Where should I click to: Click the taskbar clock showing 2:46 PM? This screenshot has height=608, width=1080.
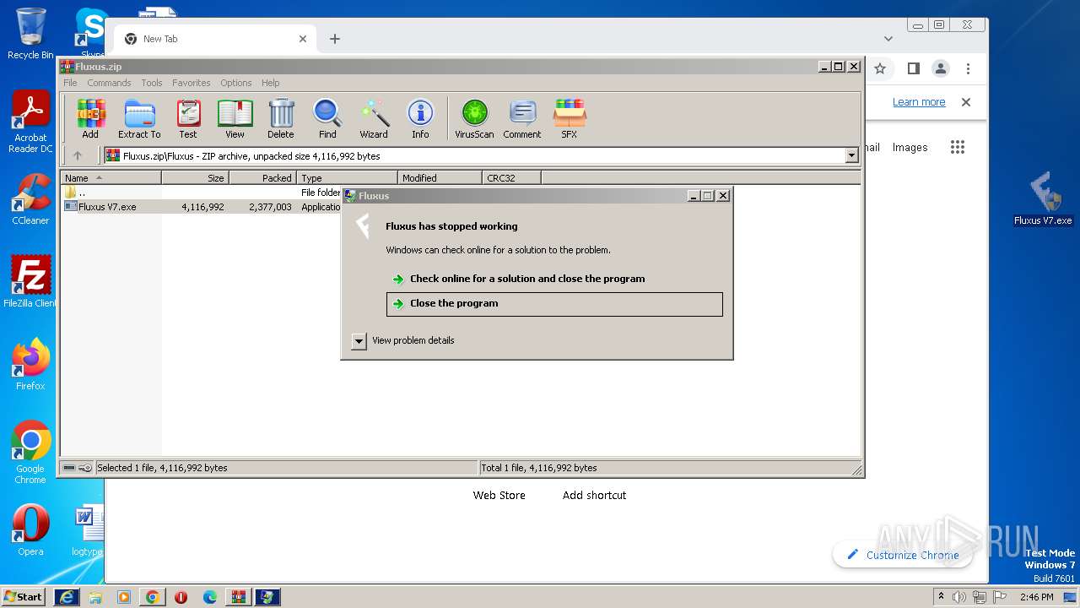[x=1036, y=597]
